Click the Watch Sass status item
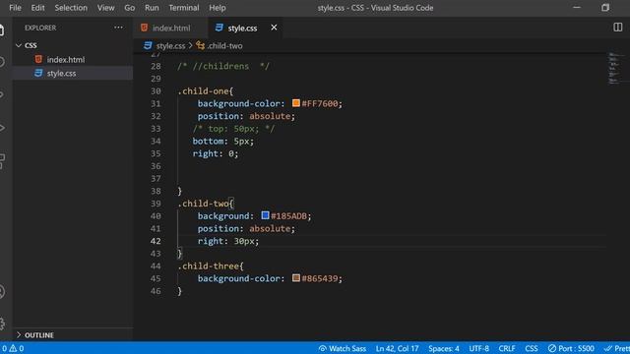 click(343, 348)
